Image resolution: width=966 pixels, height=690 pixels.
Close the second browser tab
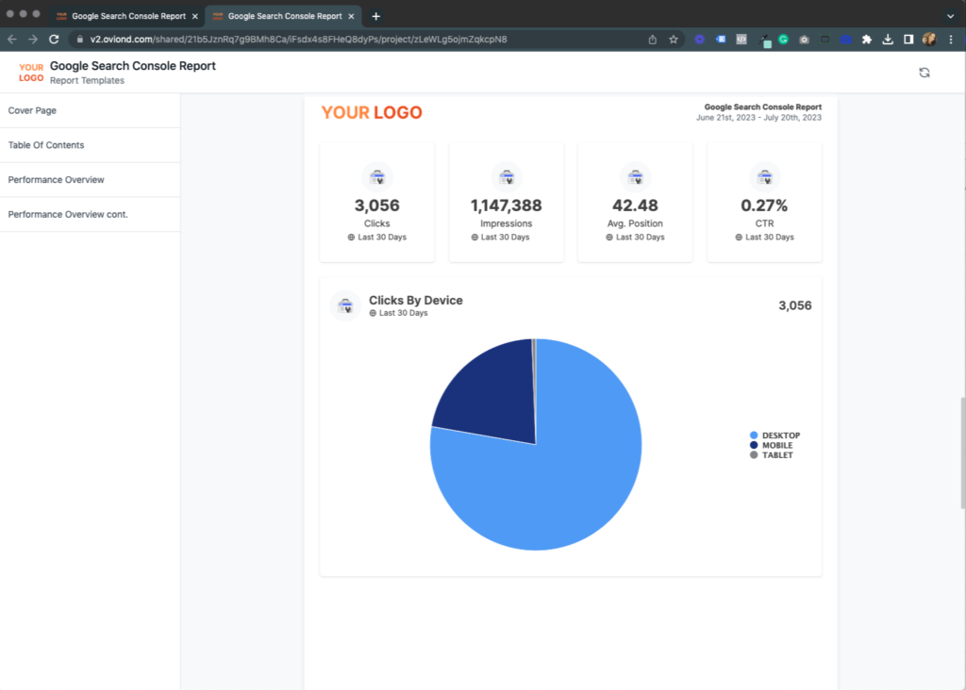tap(351, 17)
